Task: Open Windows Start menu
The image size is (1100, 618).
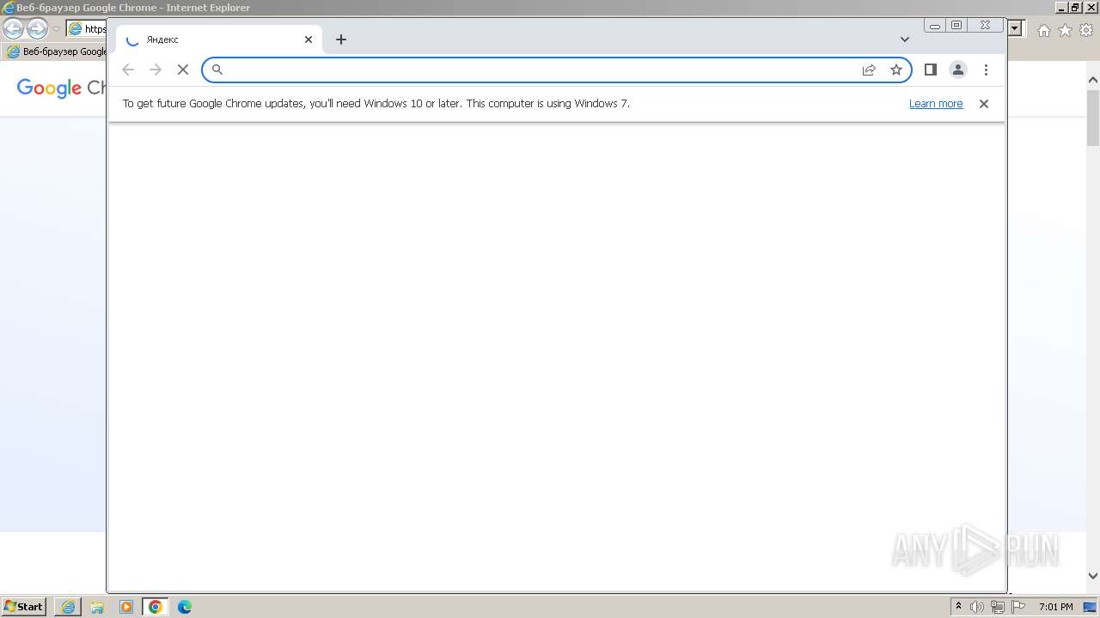Action: (23, 606)
